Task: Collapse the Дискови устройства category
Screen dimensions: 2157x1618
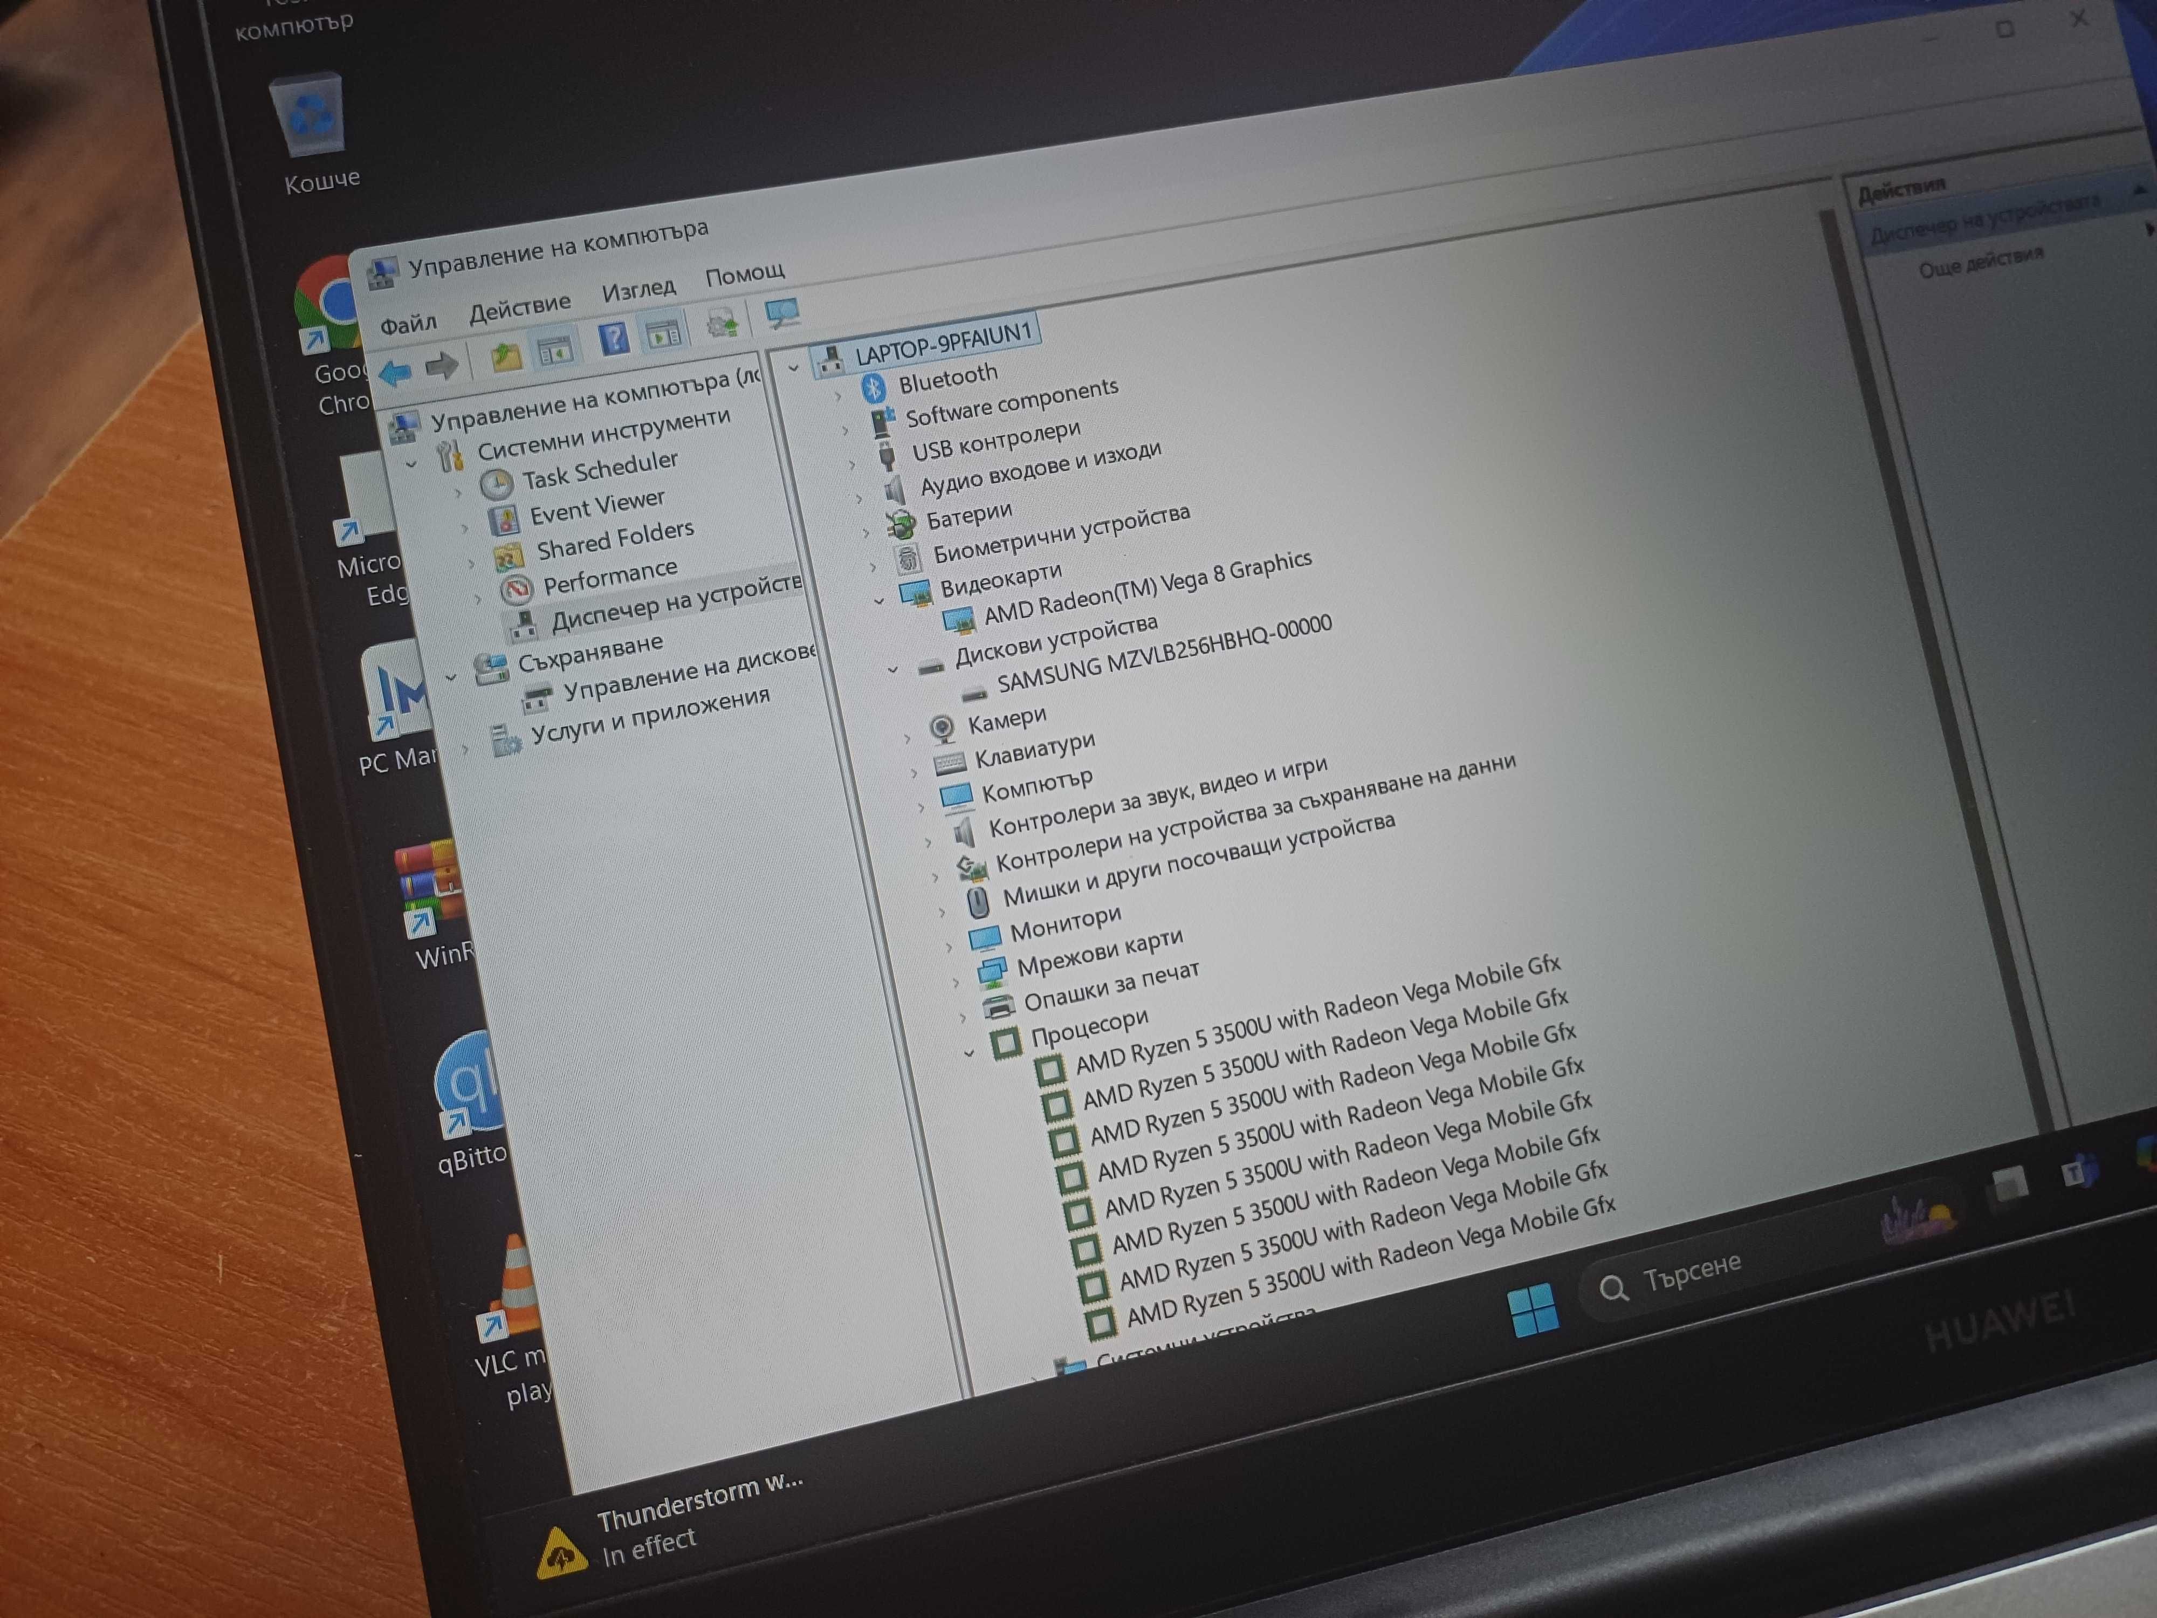Action: [x=892, y=670]
